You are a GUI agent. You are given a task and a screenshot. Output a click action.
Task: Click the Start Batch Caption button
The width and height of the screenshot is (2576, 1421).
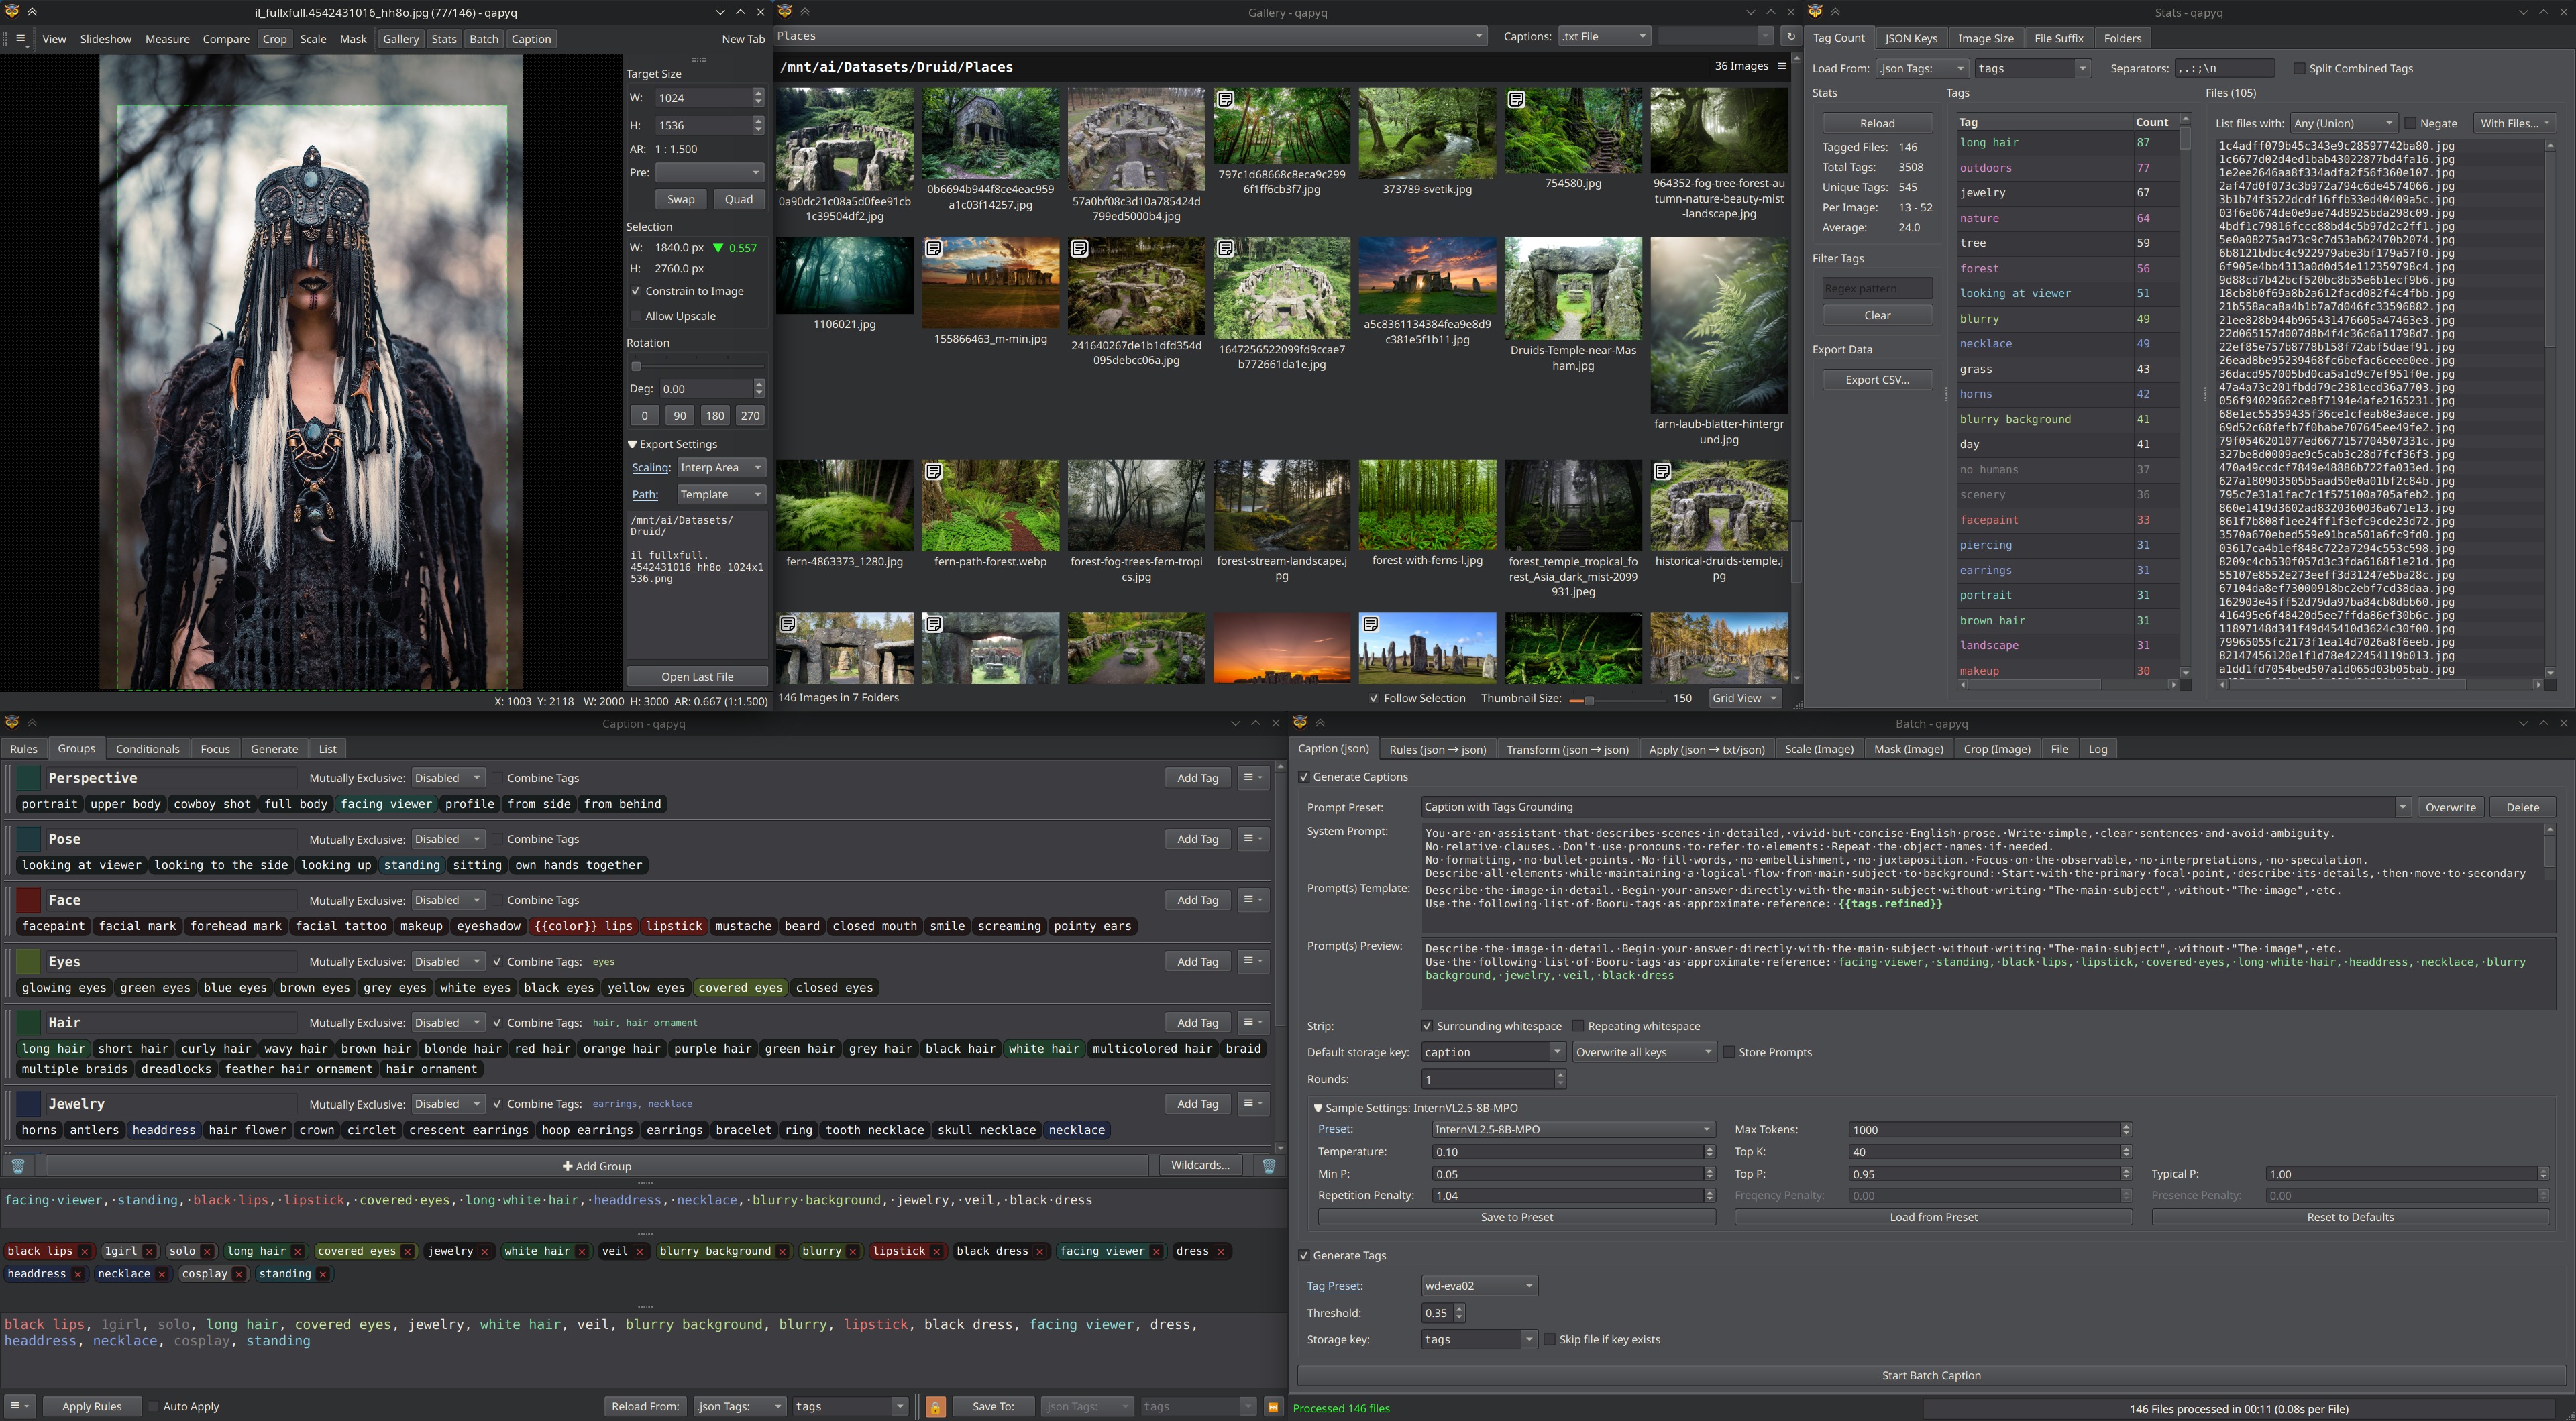[x=1930, y=1376]
